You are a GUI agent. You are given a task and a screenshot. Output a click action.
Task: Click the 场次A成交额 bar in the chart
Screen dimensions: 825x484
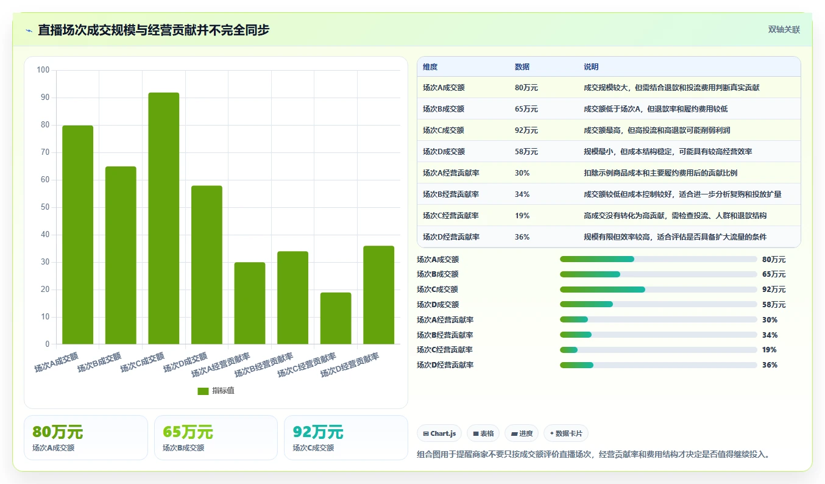[78, 235]
